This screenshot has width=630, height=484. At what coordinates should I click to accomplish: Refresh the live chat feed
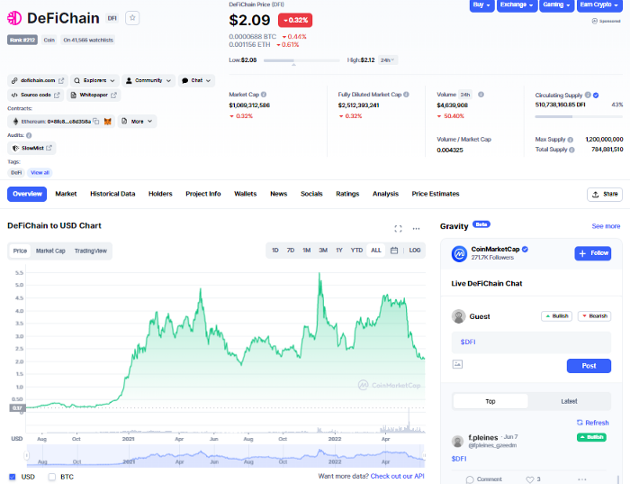click(592, 423)
